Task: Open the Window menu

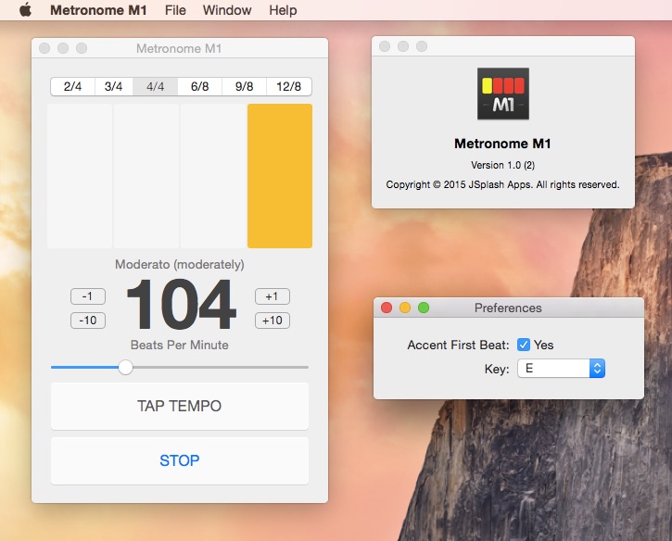Action: pyautogui.click(x=227, y=10)
